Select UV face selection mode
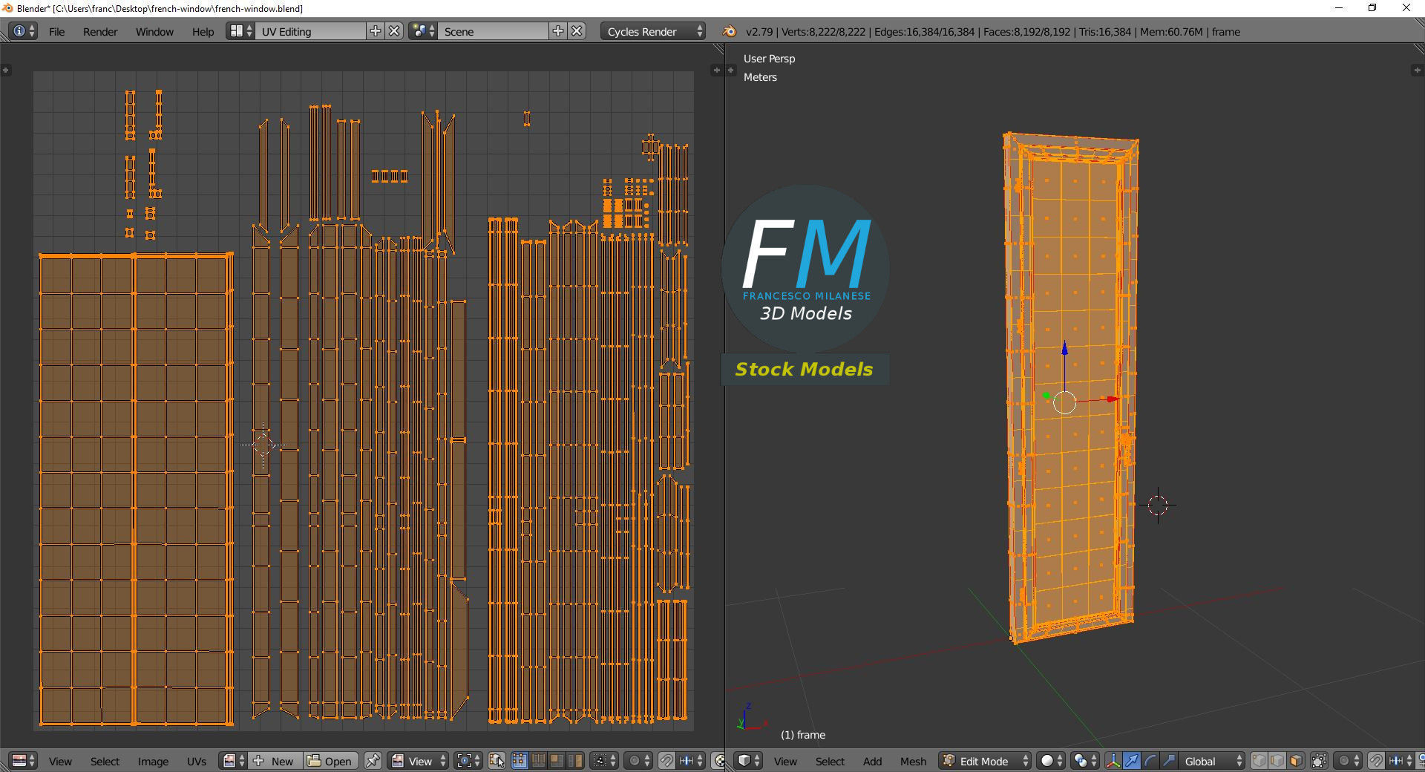This screenshot has width=1425, height=772. click(x=556, y=761)
